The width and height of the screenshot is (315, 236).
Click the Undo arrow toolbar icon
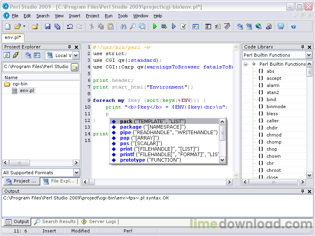click(x=70, y=26)
